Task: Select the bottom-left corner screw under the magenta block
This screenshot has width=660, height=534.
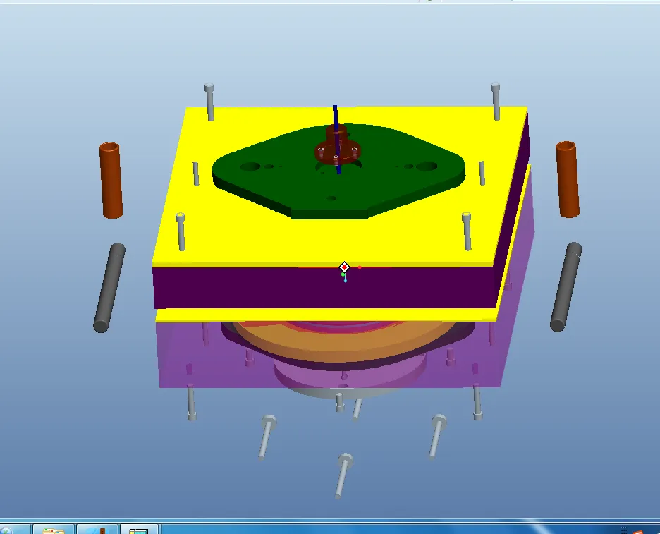Action: [x=191, y=402]
